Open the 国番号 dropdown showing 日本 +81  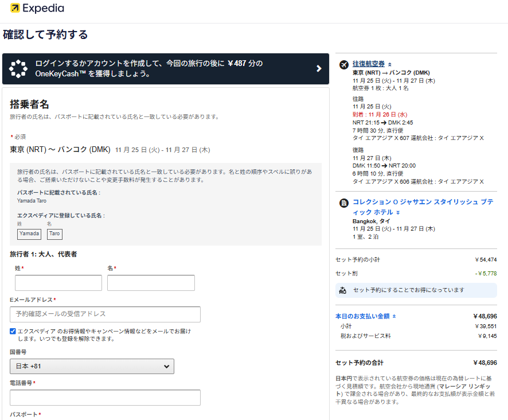point(92,366)
